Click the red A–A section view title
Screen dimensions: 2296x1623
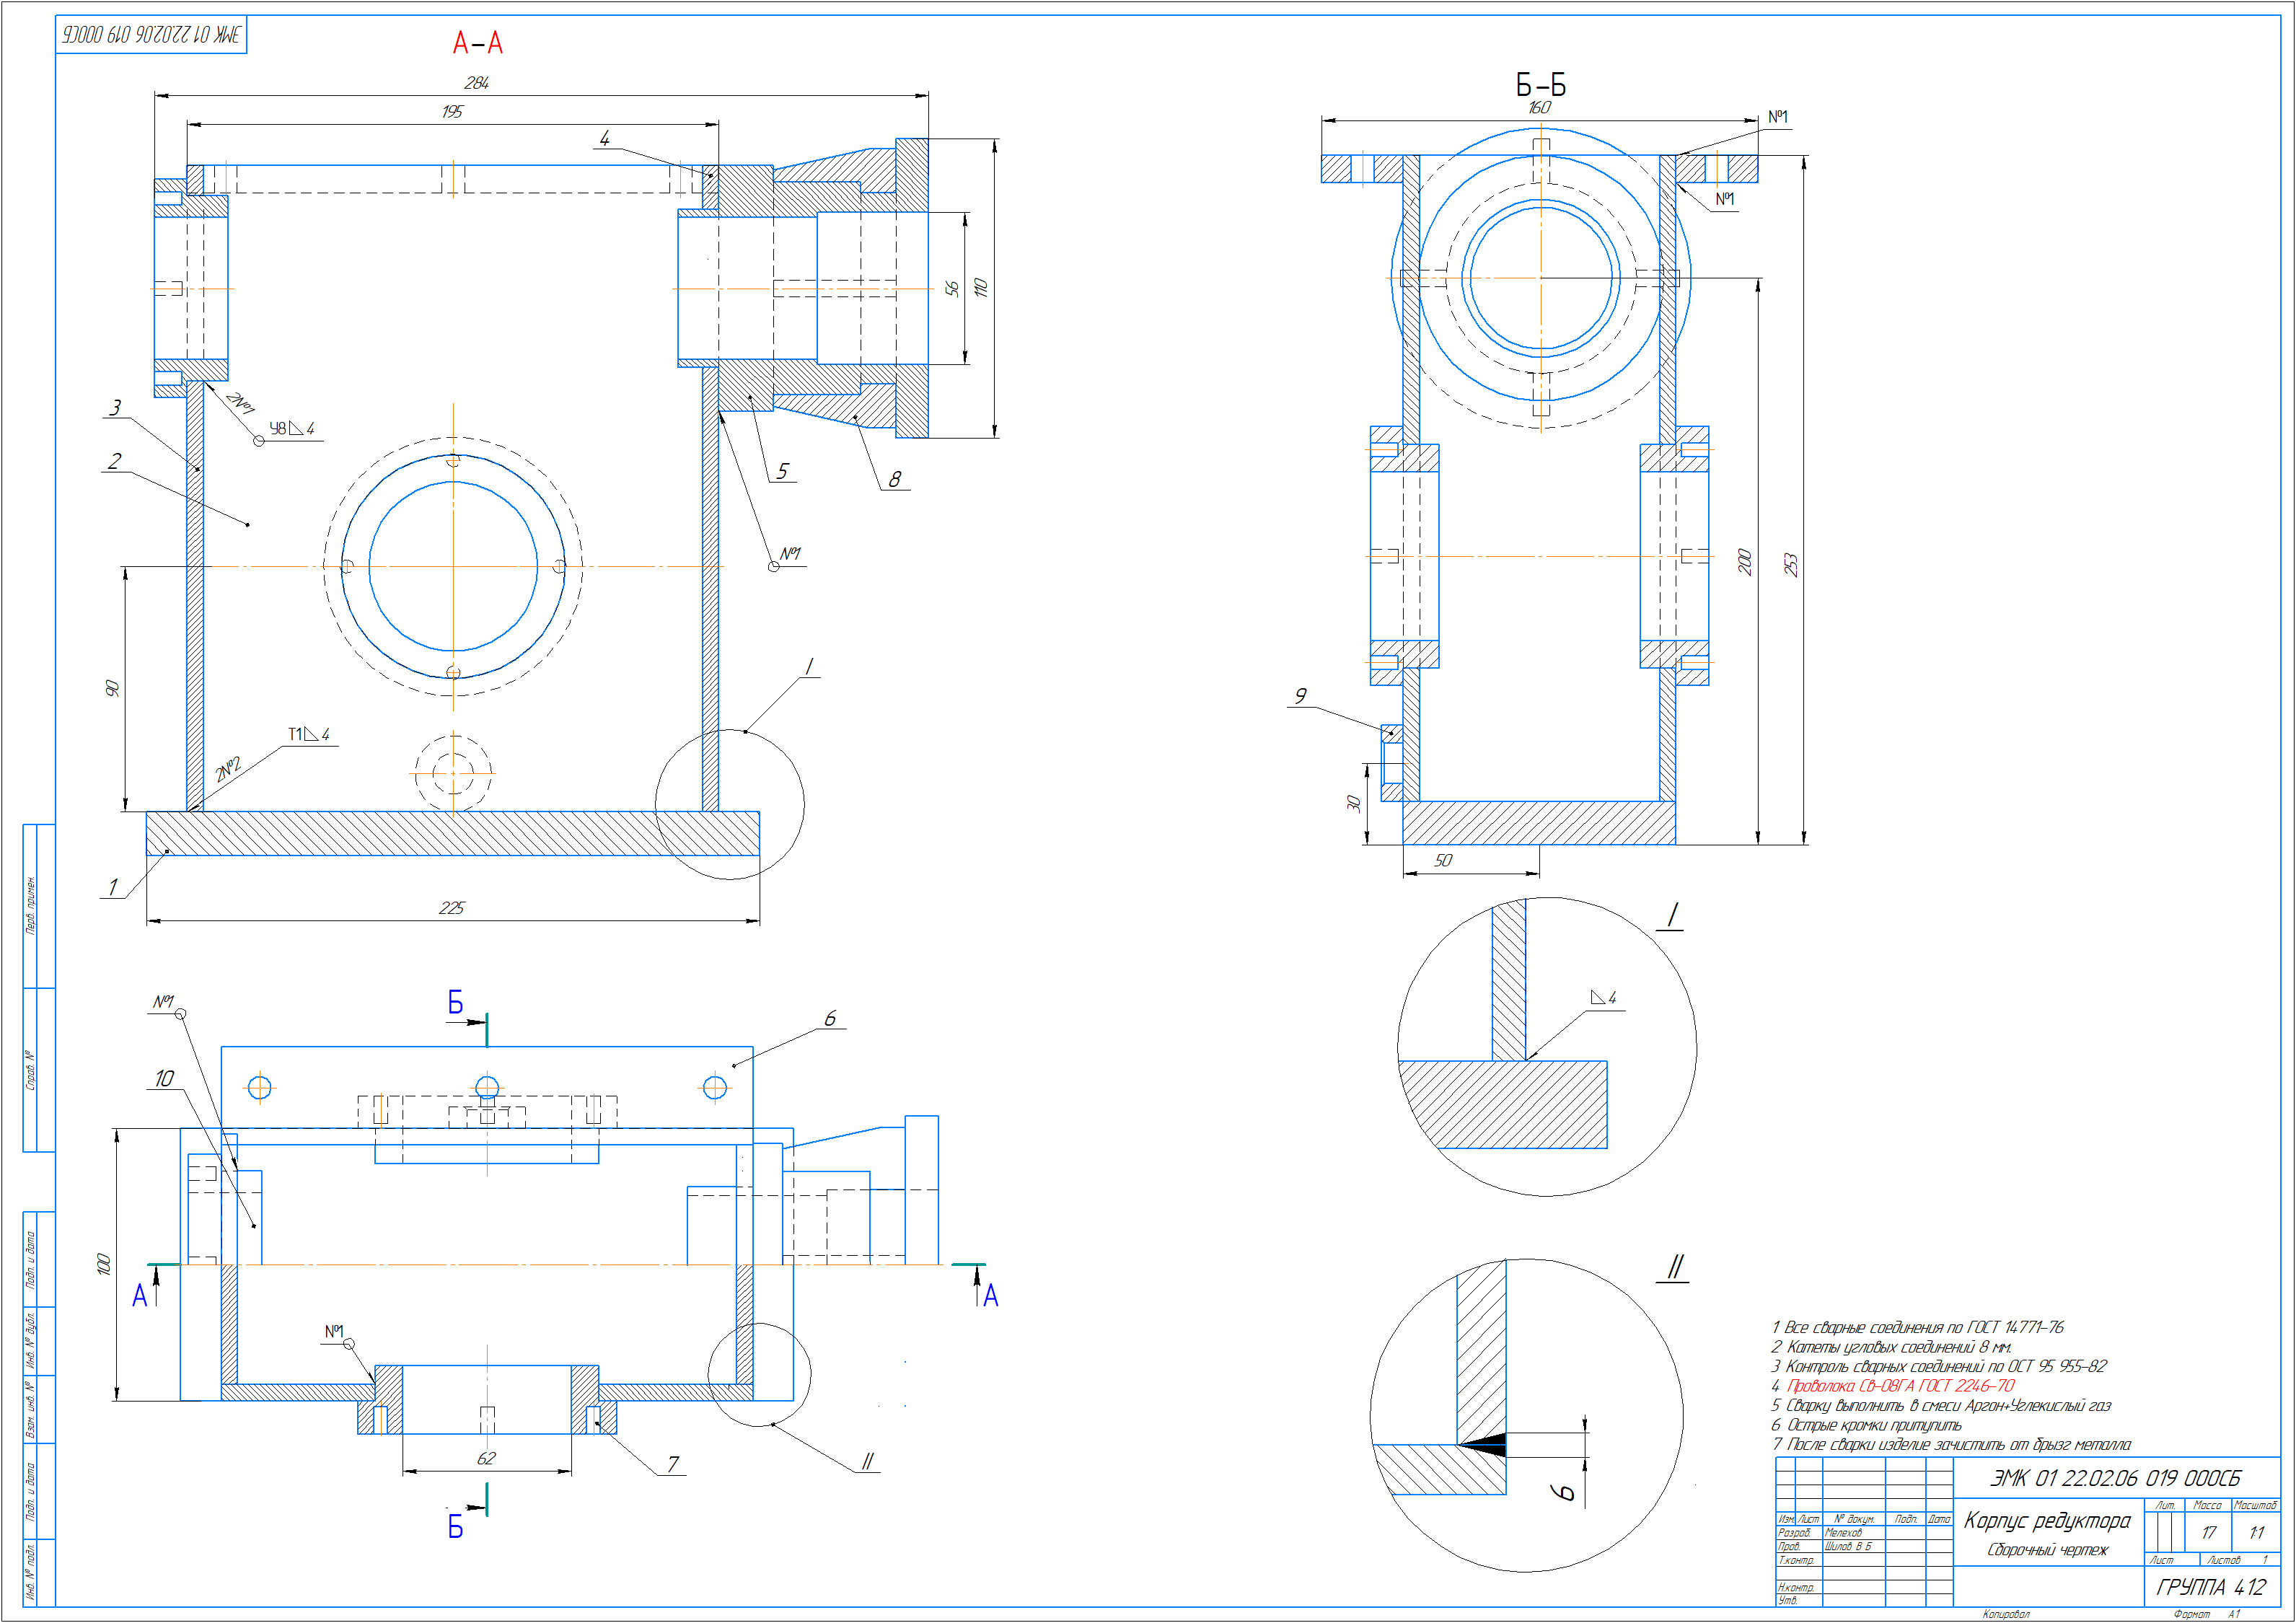point(478,43)
